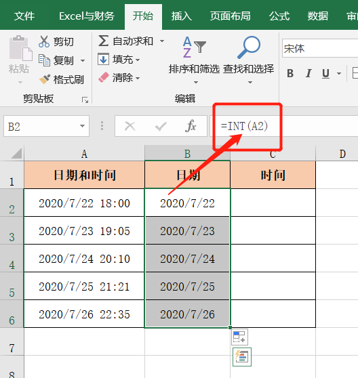Select cell 2020/7/25 21:21

coord(84,286)
